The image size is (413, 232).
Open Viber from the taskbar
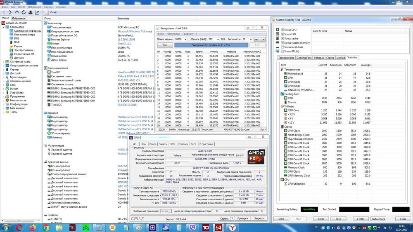tap(192, 227)
